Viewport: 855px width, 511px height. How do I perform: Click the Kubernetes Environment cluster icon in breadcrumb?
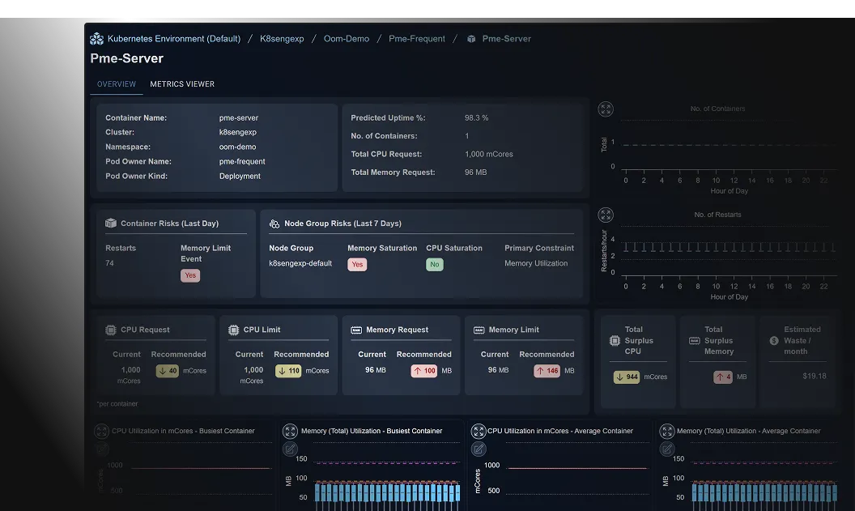click(x=96, y=39)
